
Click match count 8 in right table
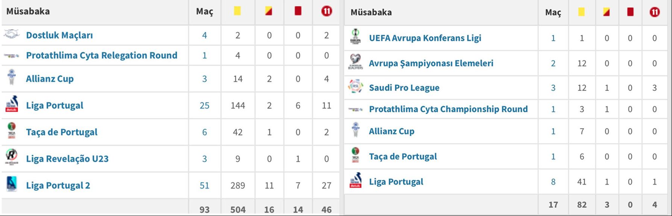[553, 182]
